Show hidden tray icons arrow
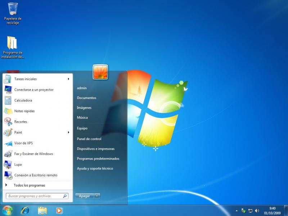The image size is (288, 216). (237, 211)
